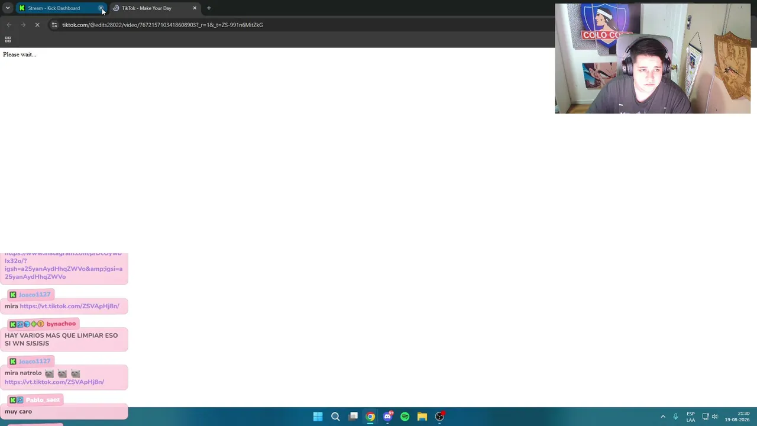Open the TikTok link under "mira natrolo"
The image size is (757, 426).
click(54, 382)
